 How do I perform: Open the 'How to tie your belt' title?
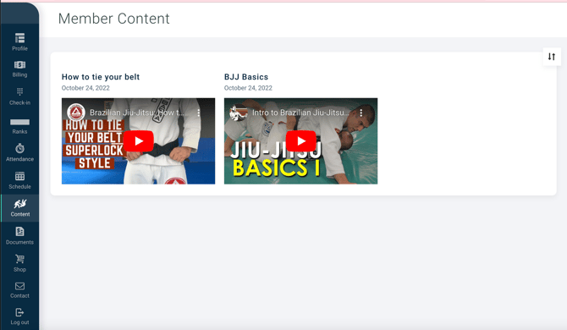pyautogui.click(x=101, y=77)
